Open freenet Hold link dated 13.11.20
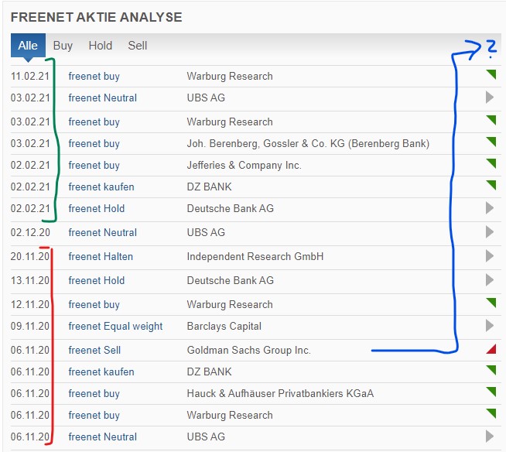 [97, 280]
